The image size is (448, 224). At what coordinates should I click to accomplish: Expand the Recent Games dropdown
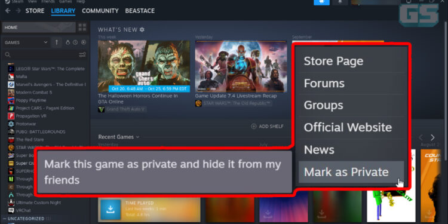pyautogui.click(x=119, y=137)
